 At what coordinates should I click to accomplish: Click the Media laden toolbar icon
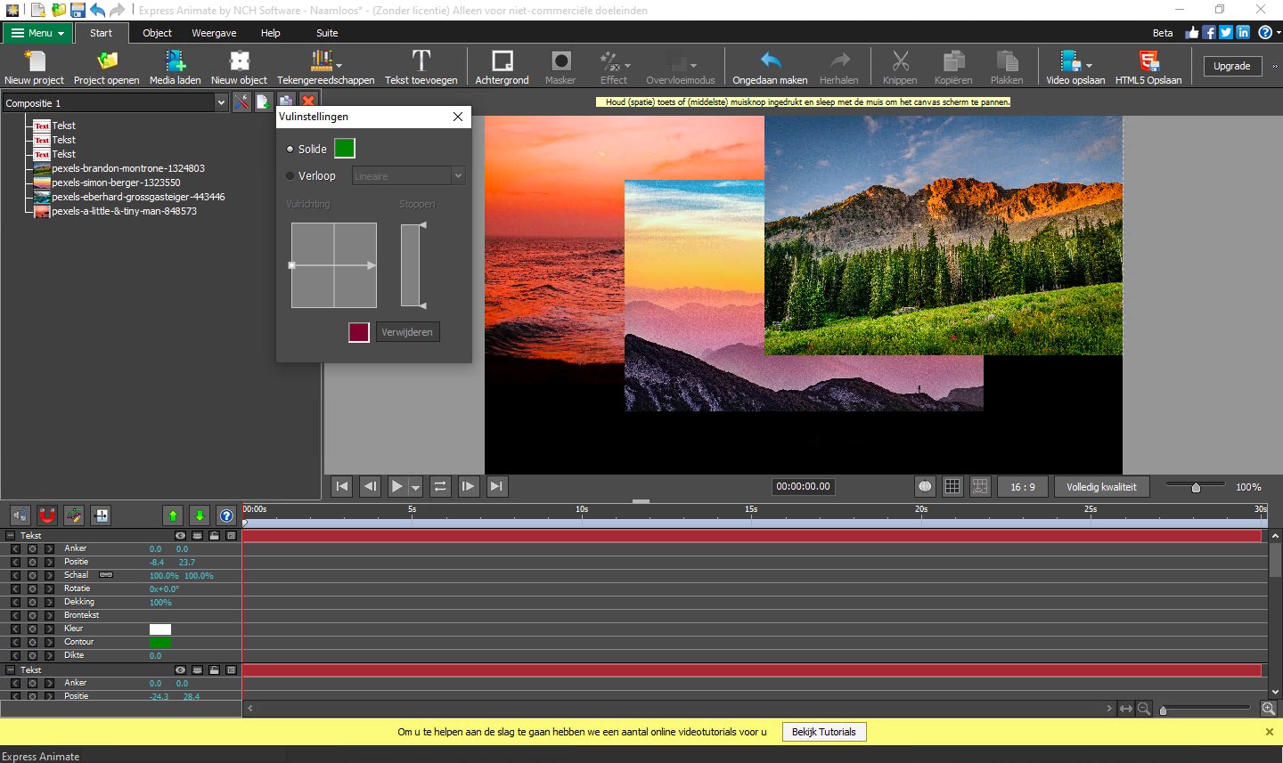tap(175, 67)
